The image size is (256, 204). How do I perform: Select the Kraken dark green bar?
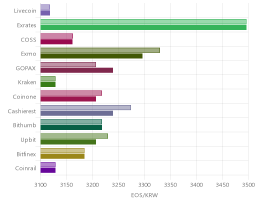point(48,84)
